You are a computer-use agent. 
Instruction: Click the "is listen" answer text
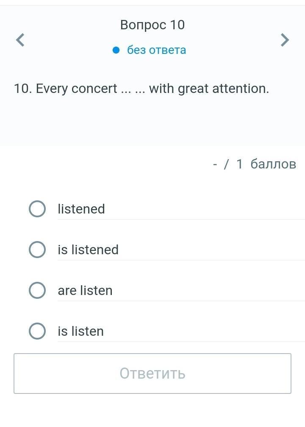81,331
